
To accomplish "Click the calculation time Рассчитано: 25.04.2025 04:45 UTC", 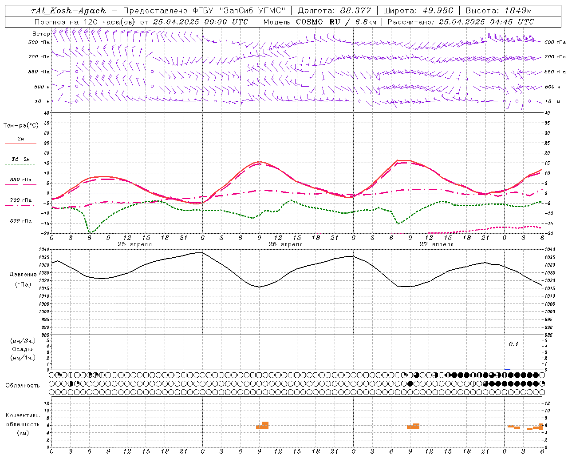I will coord(461,22).
